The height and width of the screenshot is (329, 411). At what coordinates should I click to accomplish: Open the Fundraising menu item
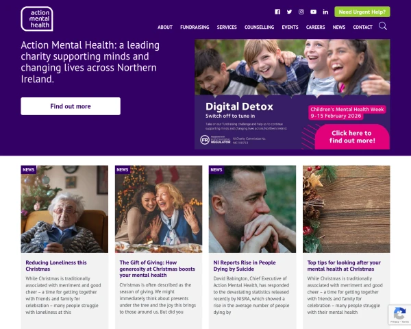[x=195, y=27]
